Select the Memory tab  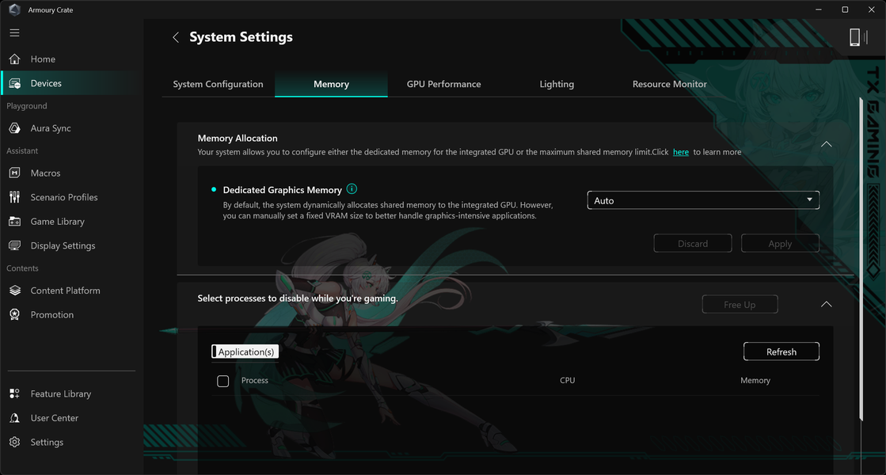pos(331,84)
